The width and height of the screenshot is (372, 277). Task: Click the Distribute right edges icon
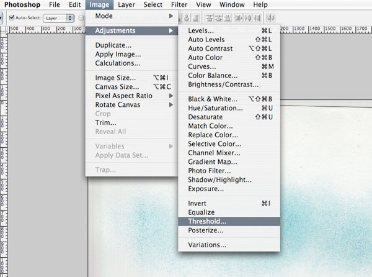(x=257, y=18)
